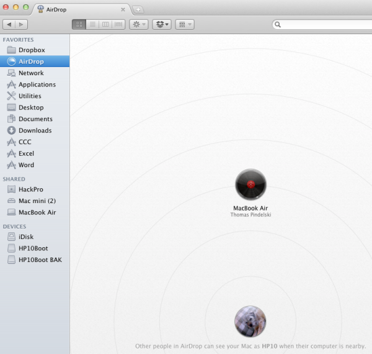Image resolution: width=372 pixels, height=354 pixels.
Task: Connect to shared MacBook Air in sidebar
Action: click(x=35, y=212)
